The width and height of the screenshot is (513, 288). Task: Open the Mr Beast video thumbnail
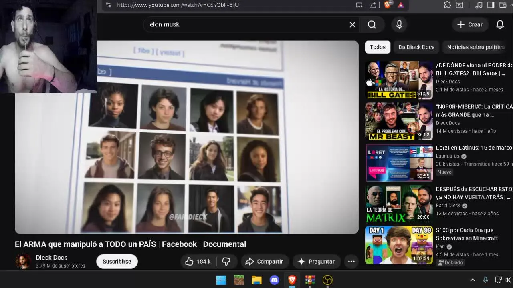click(x=399, y=121)
